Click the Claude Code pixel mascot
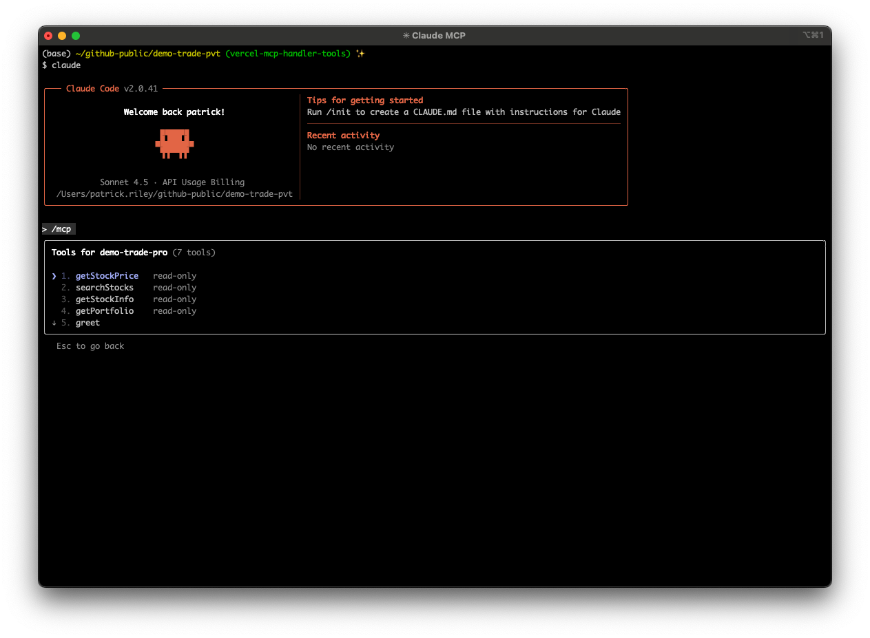This screenshot has width=870, height=638. pyautogui.click(x=174, y=143)
